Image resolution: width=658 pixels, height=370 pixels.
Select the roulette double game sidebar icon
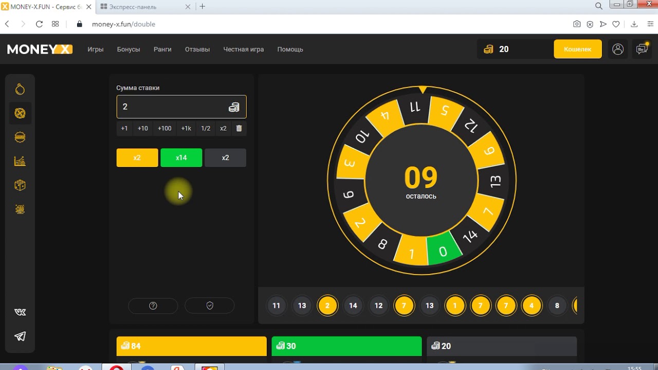click(x=20, y=114)
